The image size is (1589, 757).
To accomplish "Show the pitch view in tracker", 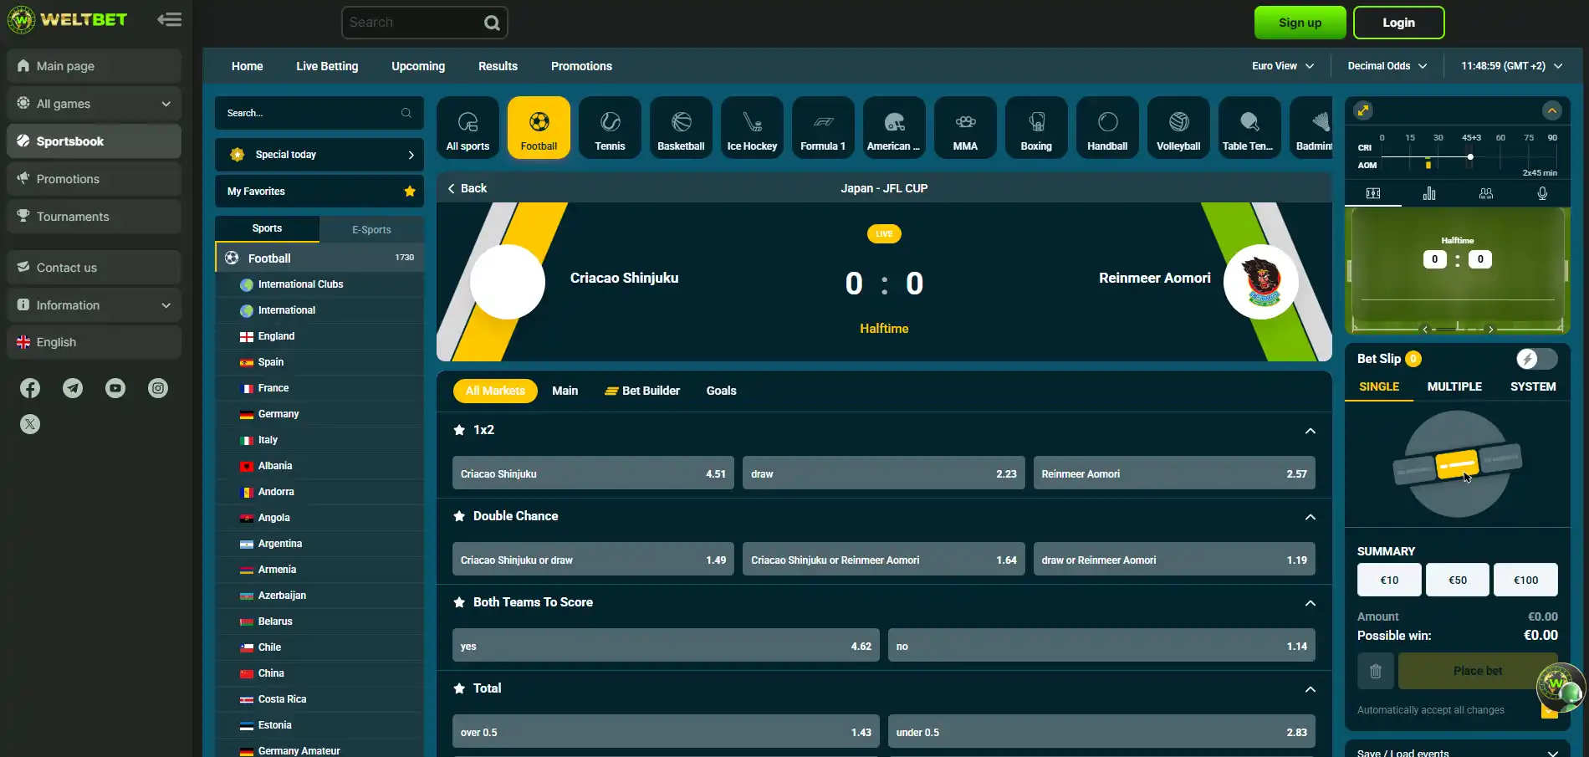I will point(1373,193).
